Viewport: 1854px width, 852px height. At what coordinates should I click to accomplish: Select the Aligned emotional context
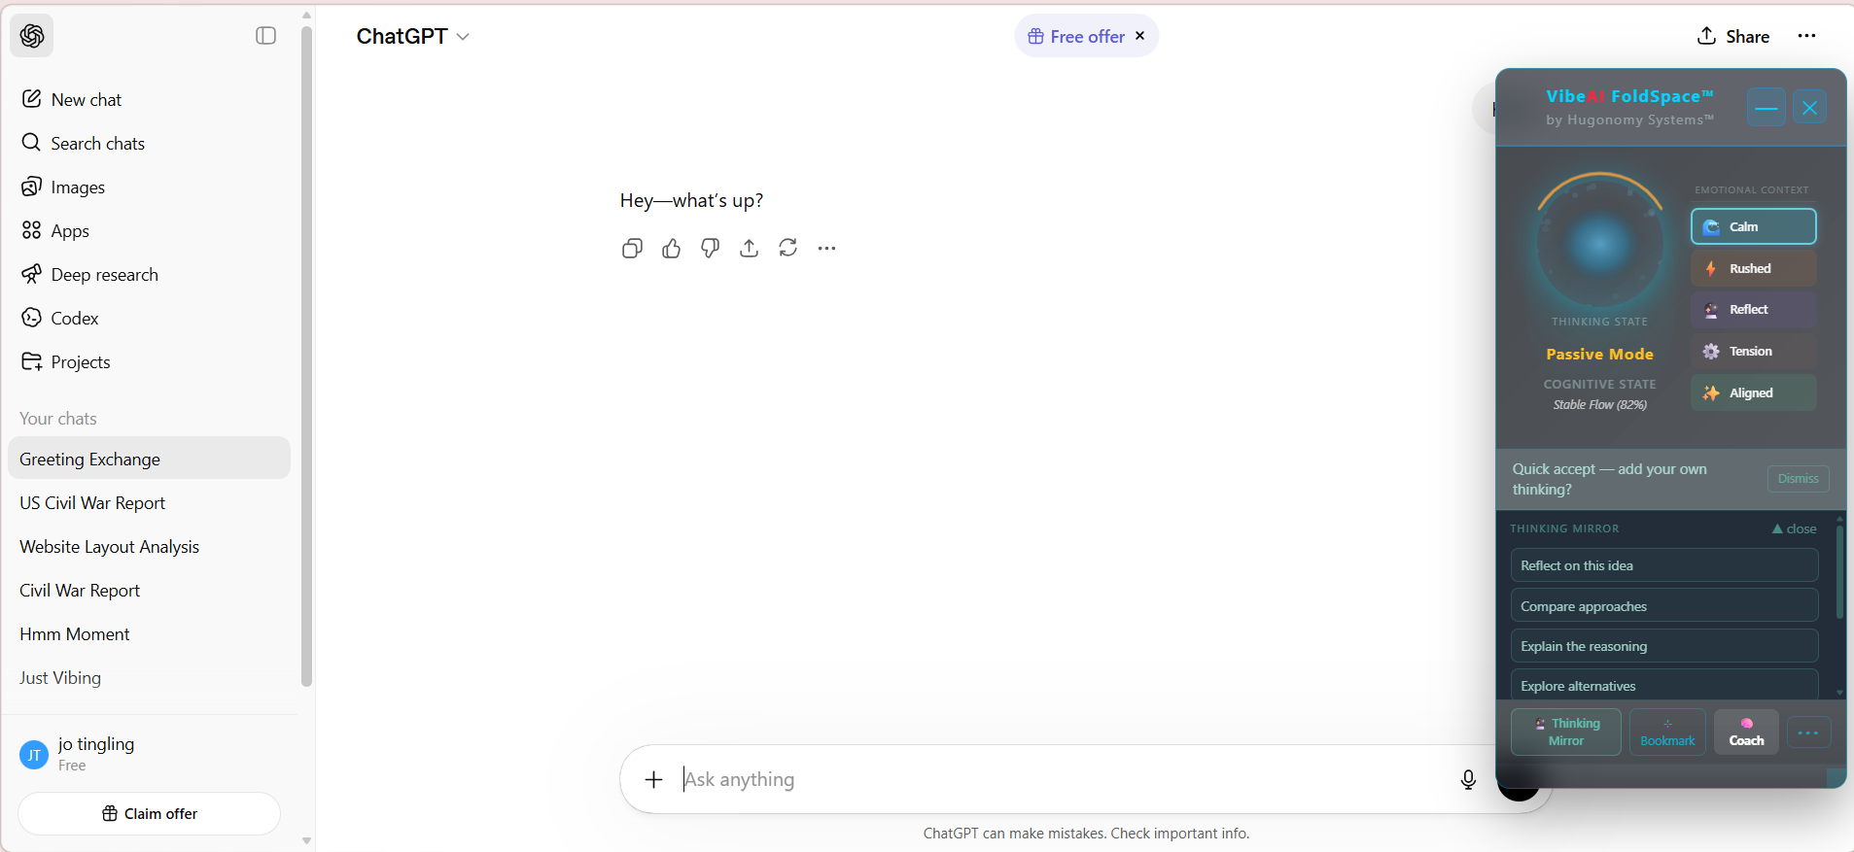tap(1754, 392)
